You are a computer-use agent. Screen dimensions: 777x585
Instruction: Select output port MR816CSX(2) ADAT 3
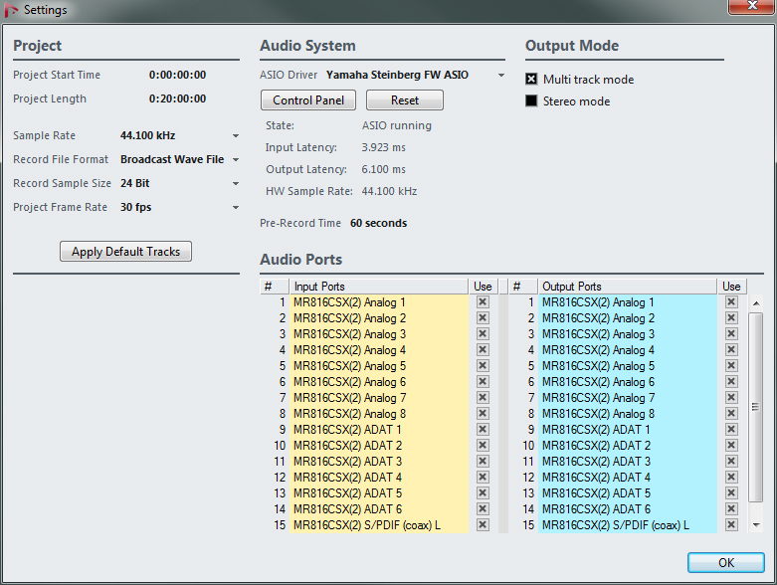[x=628, y=462]
